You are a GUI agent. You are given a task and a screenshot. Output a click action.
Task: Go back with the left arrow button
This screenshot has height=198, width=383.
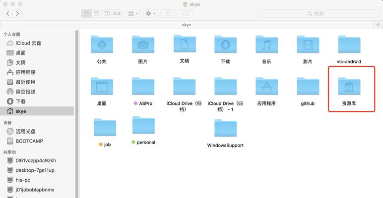point(8,13)
